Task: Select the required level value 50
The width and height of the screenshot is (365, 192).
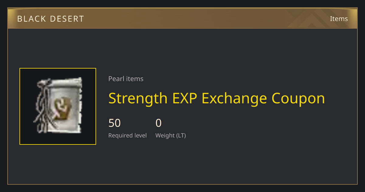Action: pos(114,123)
